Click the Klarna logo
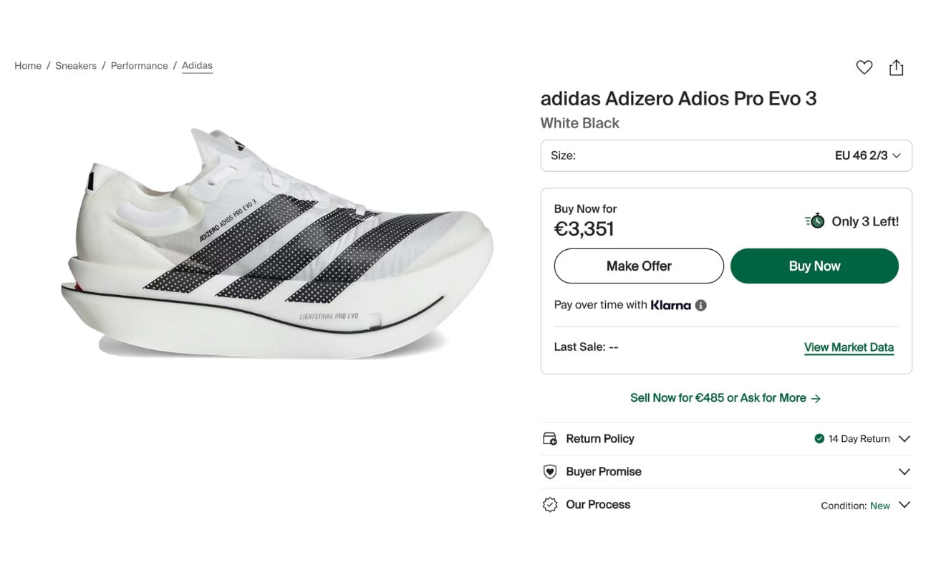 672,305
